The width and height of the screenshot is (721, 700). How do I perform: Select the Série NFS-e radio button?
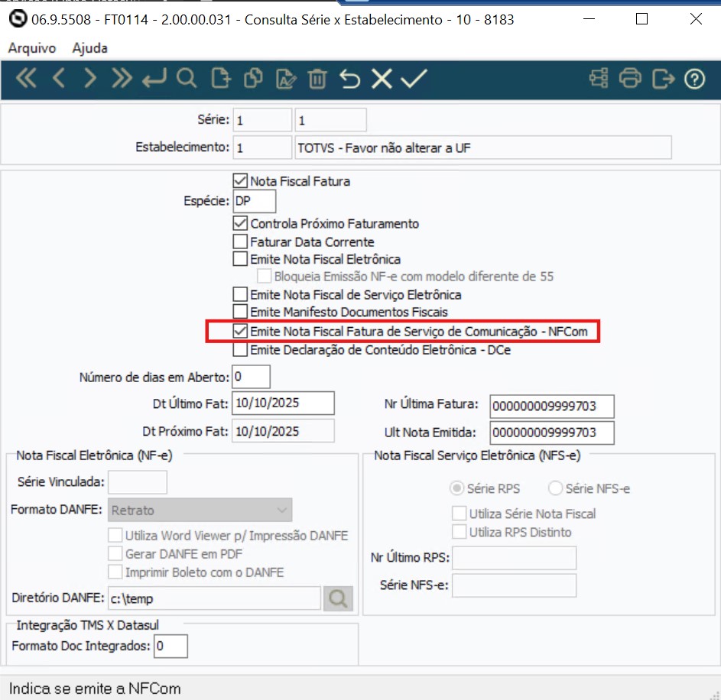click(555, 488)
